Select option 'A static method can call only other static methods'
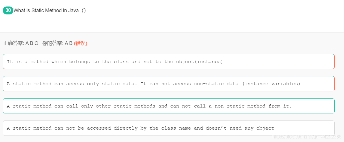344x142 pixels. point(169,106)
